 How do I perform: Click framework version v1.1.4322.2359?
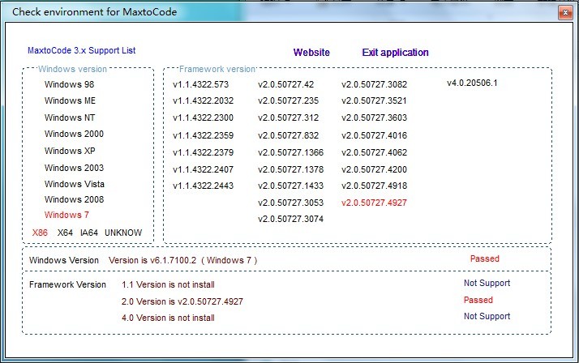click(x=203, y=135)
